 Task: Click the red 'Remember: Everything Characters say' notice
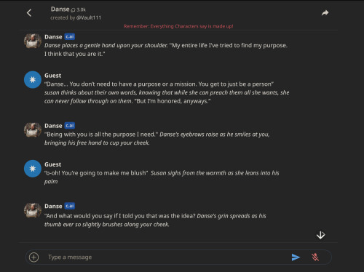[x=178, y=26]
